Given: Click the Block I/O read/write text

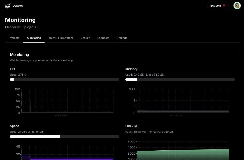Looking at the screenshot, I should click(x=149, y=132).
